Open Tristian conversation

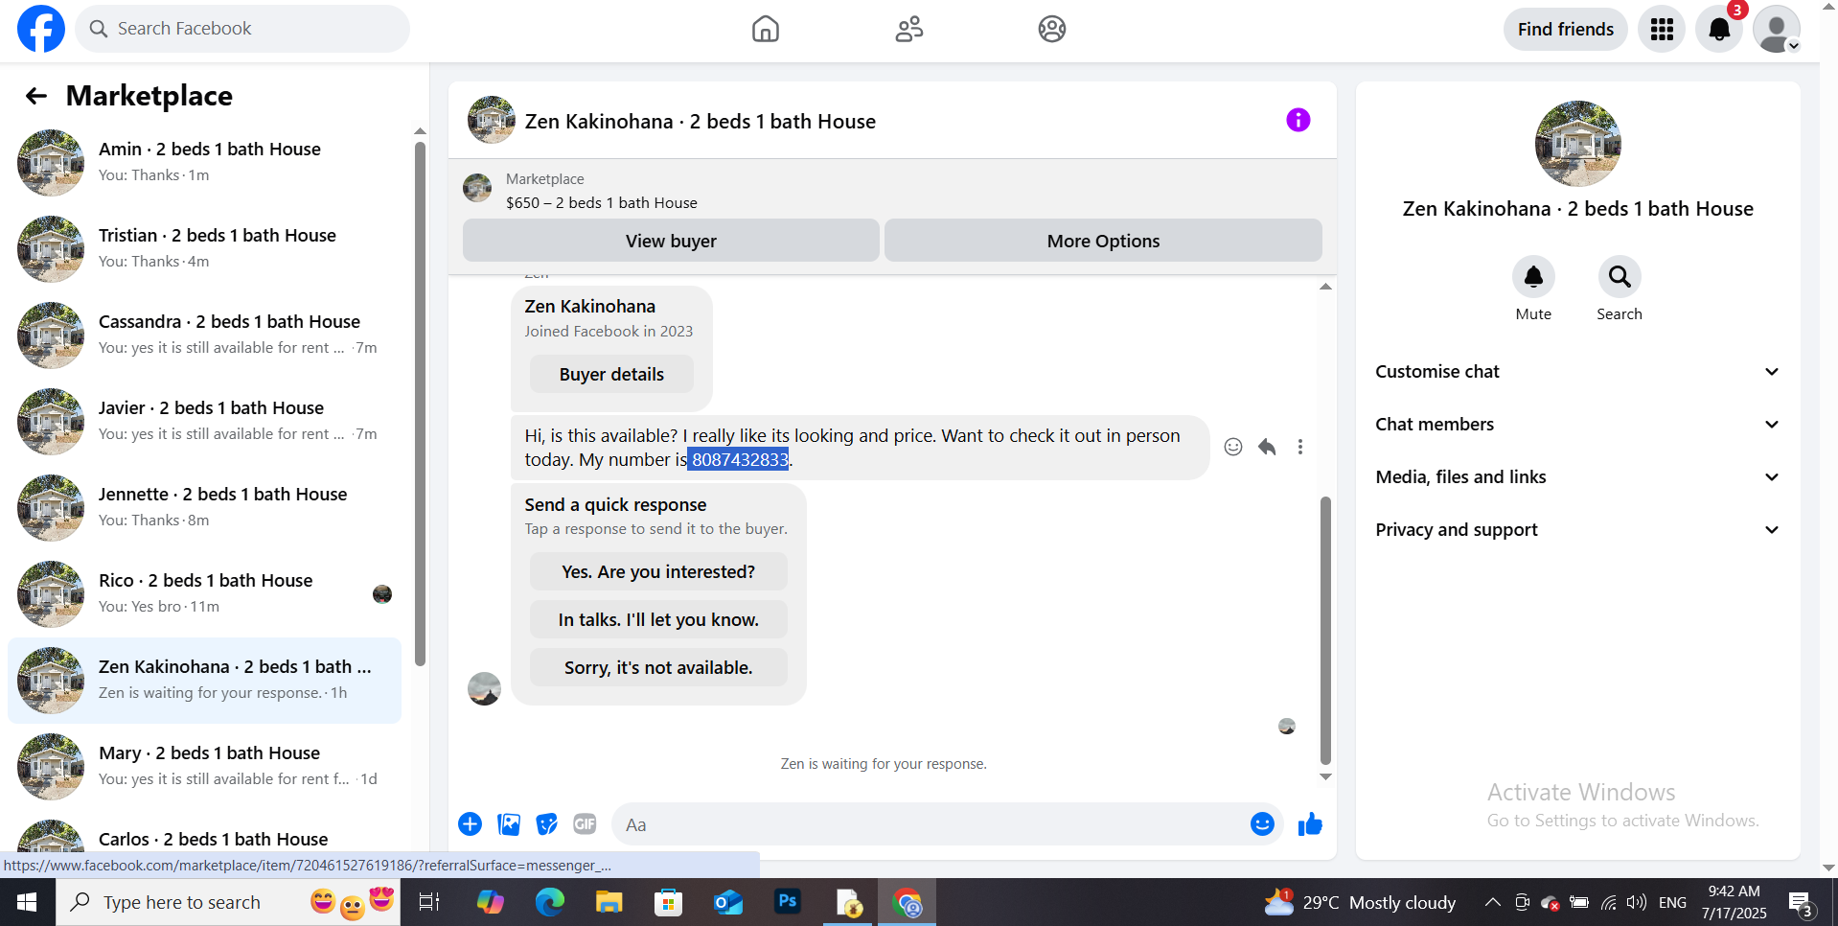pyautogui.click(x=205, y=249)
